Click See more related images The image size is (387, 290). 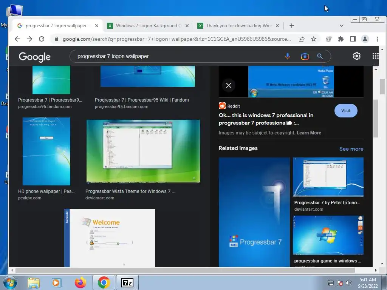[x=351, y=149]
